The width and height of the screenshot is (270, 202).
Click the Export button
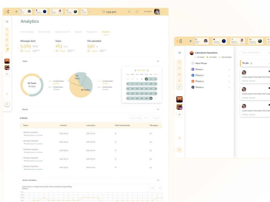coord(156,118)
